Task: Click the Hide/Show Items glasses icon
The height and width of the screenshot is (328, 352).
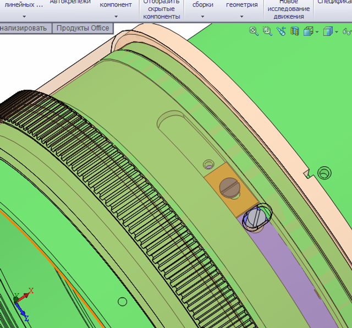Action: tap(347, 31)
